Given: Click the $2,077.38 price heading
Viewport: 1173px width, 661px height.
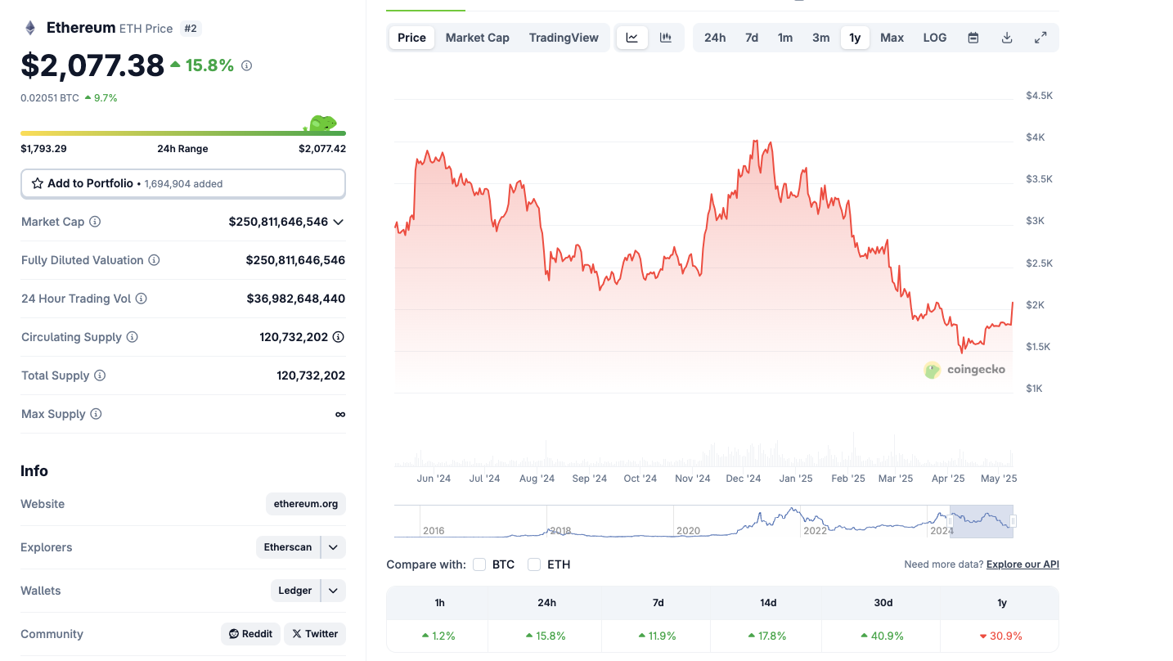Looking at the screenshot, I should point(92,65).
